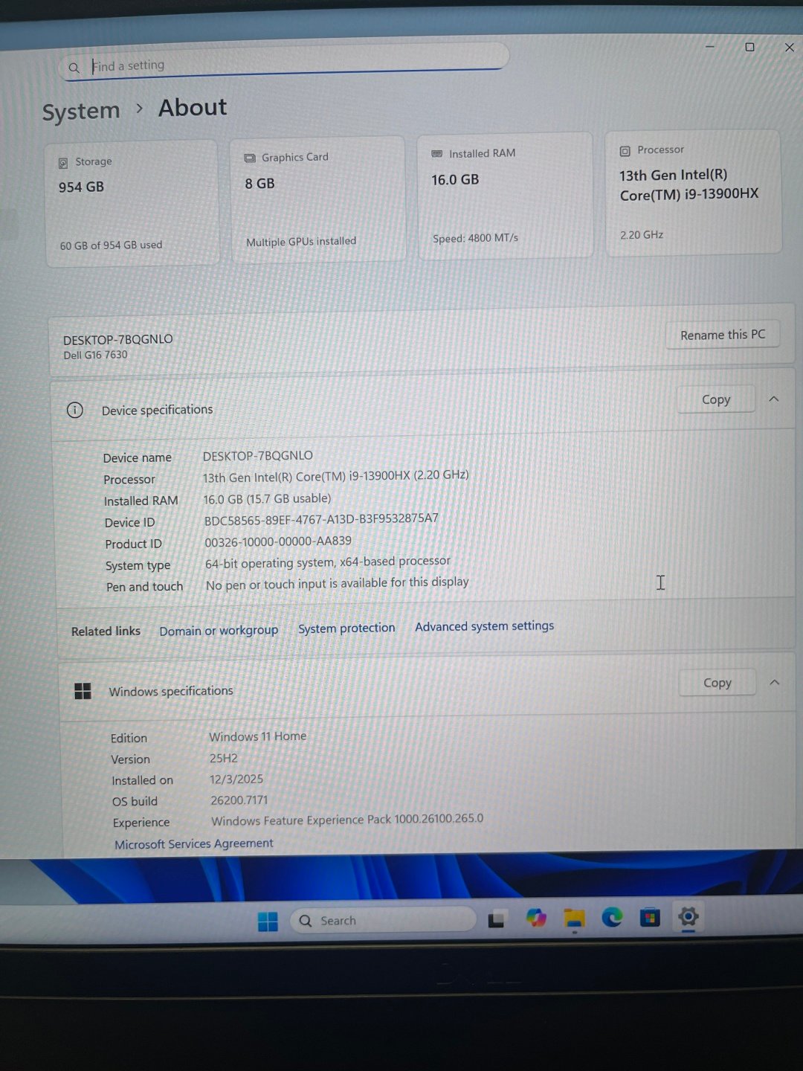803x1071 pixels.
Task: Minimize the Settings window
Action: [710, 47]
